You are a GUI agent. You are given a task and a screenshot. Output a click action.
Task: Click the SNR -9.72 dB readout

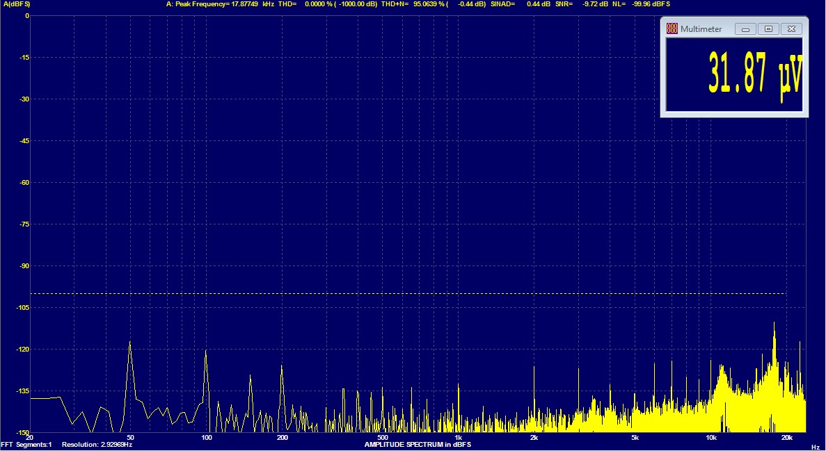pos(582,4)
